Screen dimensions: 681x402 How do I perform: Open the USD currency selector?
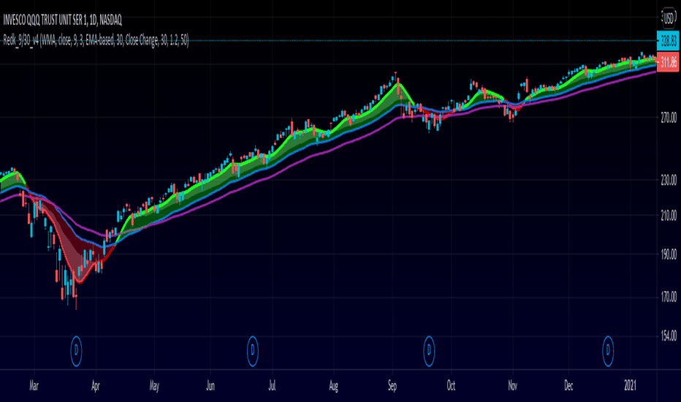coord(669,18)
